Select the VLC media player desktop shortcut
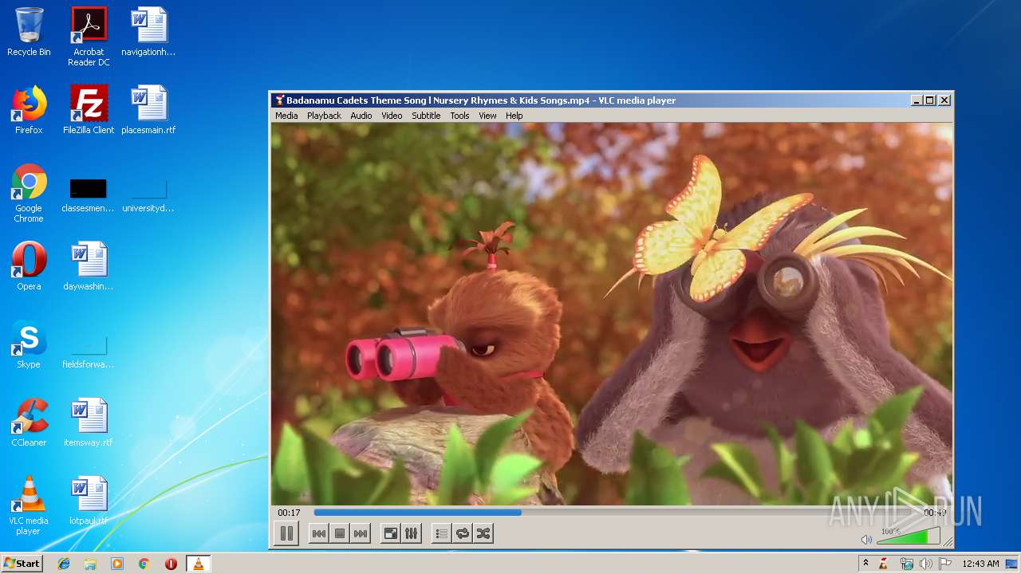Viewport: 1021px width, 574px height. coord(29,505)
